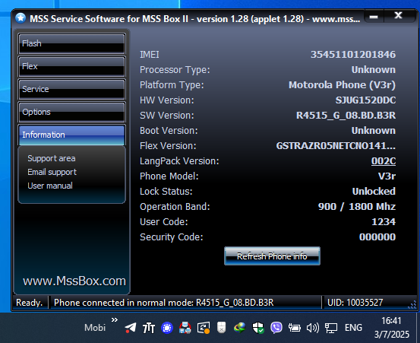Click the Phone Model value V3r
420x343 pixels.
point(387,176)
